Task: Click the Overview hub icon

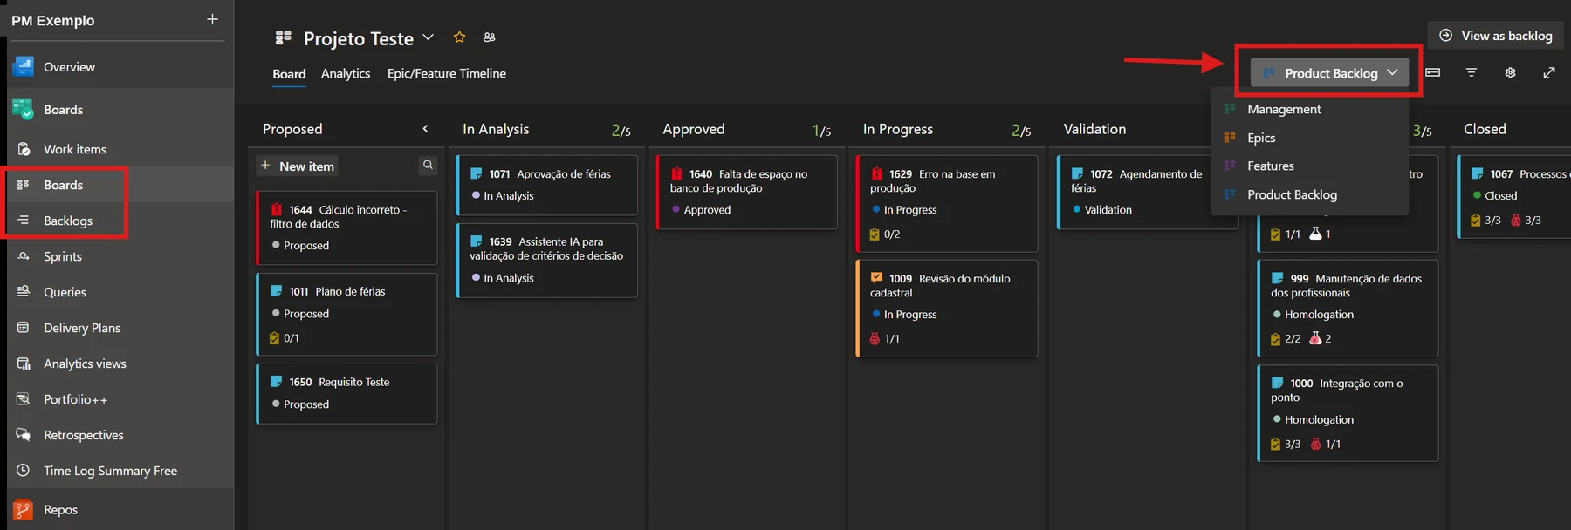Action: coord(24,66)
